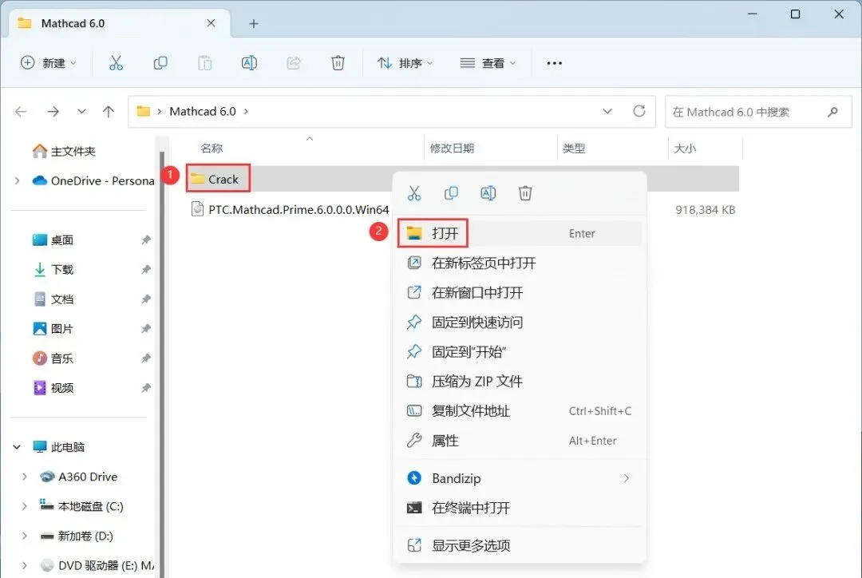Screen dimensions: 862x578
Task: Expand the address bar history dropdown
Action: 607,111
